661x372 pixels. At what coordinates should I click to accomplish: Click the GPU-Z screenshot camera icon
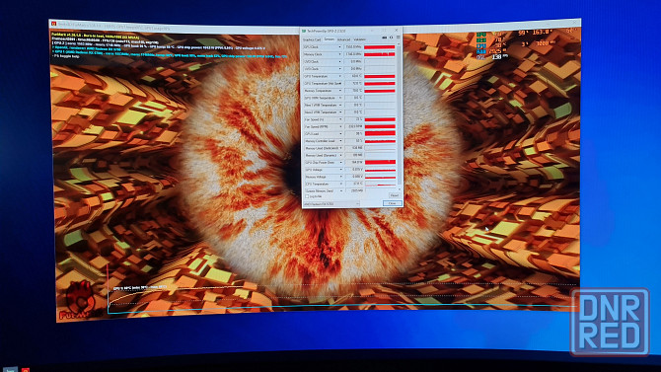tap(385, 37)
